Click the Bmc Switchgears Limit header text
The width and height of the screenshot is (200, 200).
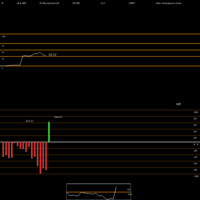pos(168,3)
